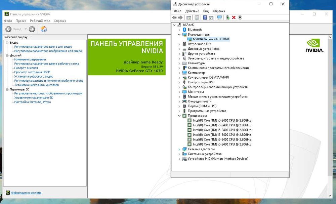Disable device with the down-arrow icon

[x=240, y=17]
